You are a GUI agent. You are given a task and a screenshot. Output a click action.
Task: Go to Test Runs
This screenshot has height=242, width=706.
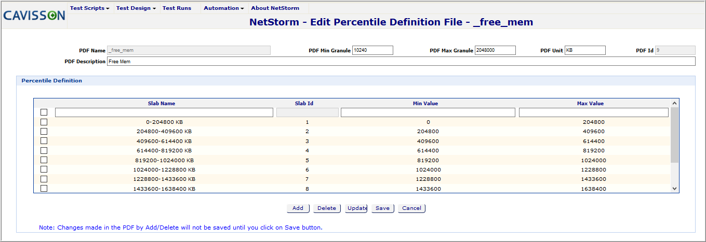(x=177, y=8)
